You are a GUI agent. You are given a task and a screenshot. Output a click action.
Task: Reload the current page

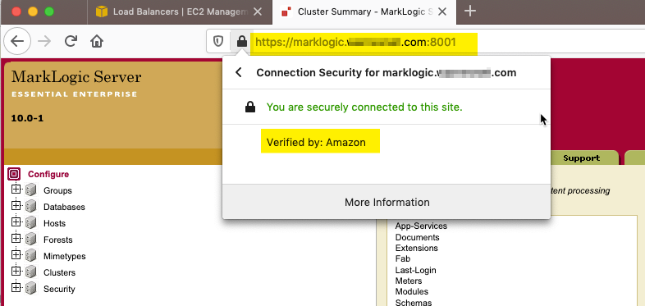[x=71, y=41]
